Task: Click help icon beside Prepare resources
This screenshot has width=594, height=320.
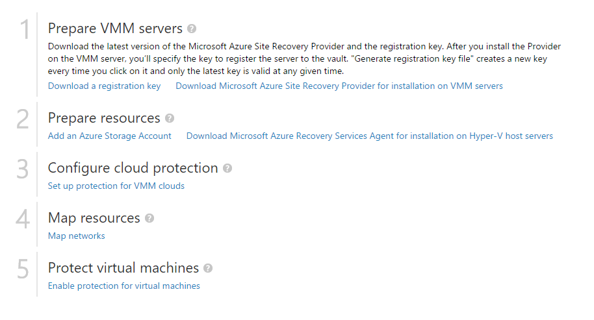Action: [x=170, y=118]
